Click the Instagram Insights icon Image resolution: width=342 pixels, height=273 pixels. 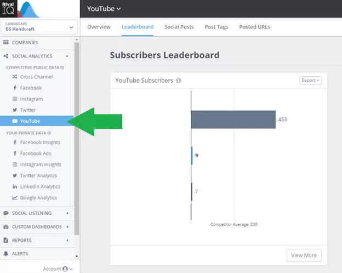pos(15,164)
